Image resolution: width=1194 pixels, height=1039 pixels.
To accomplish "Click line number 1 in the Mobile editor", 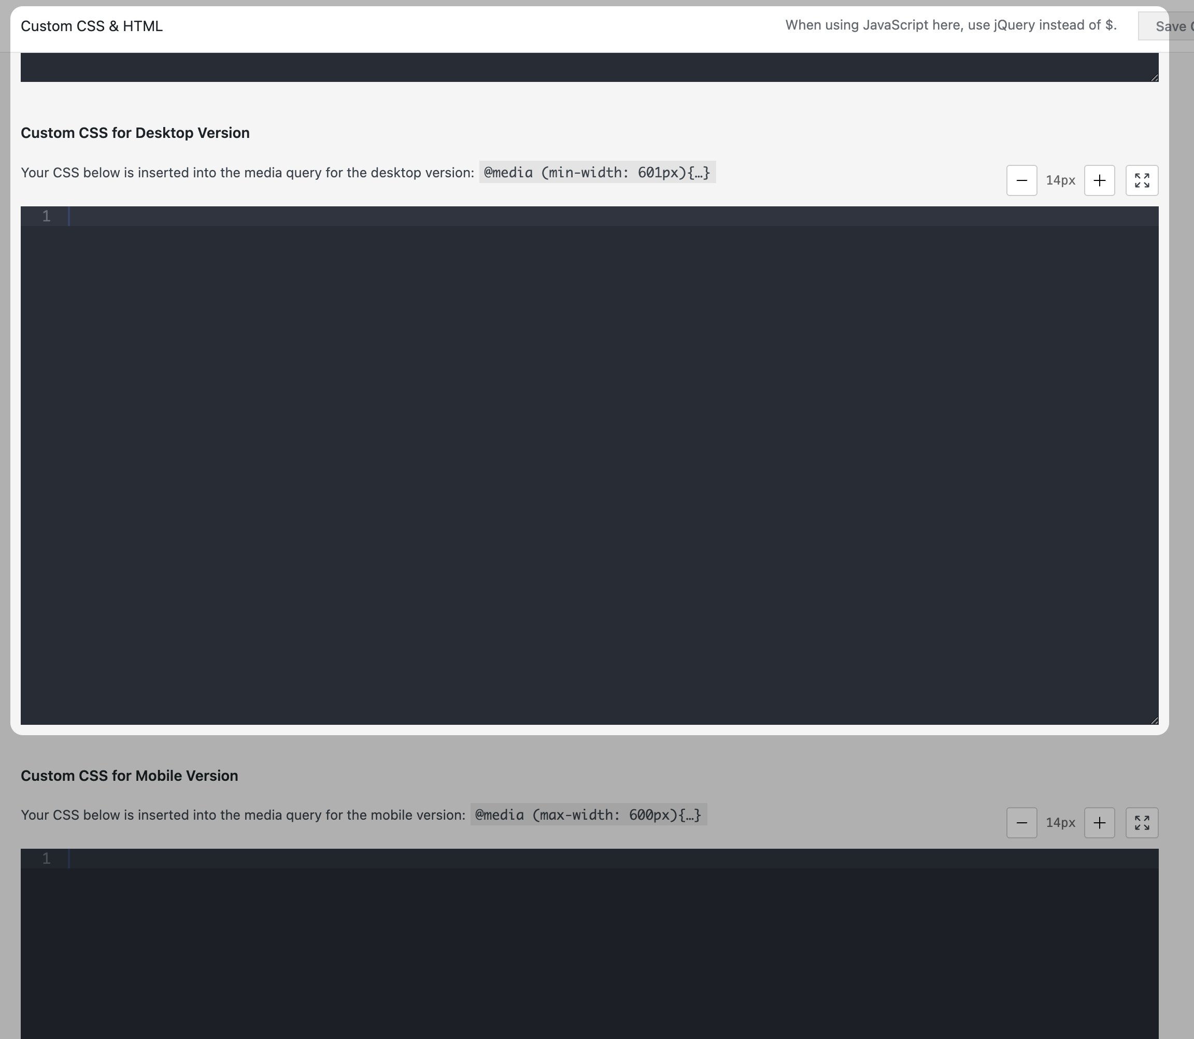I will 46,859.
